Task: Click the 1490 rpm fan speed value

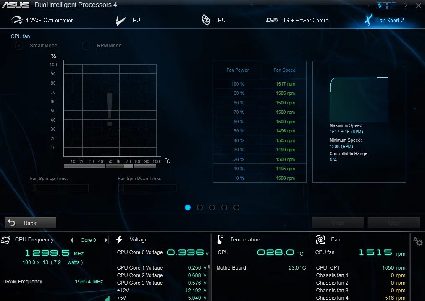Action: click(285, 150)
